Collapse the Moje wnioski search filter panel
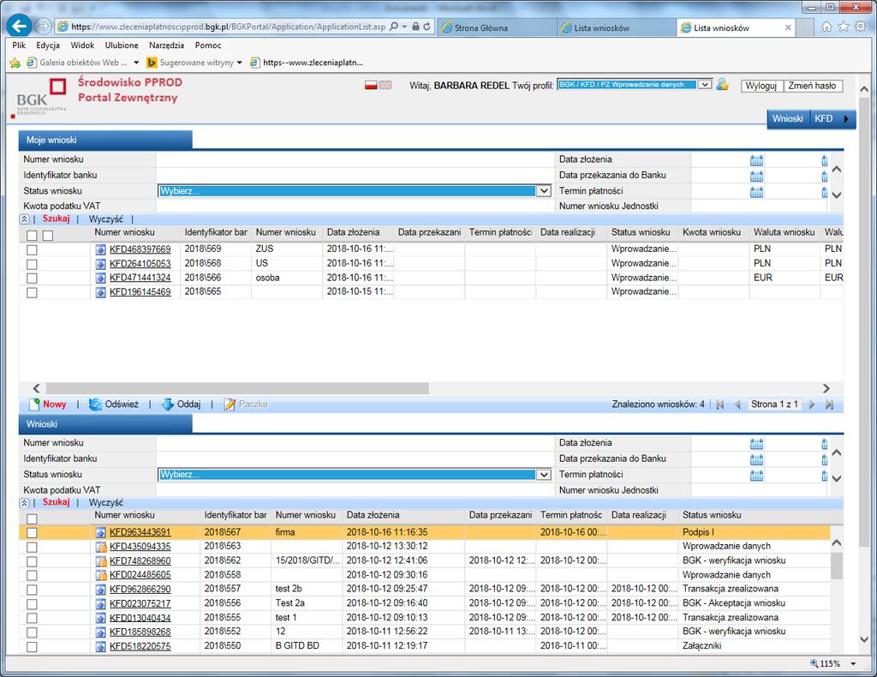The height and width of the screenshot is (677, 877). coord(25,219)
